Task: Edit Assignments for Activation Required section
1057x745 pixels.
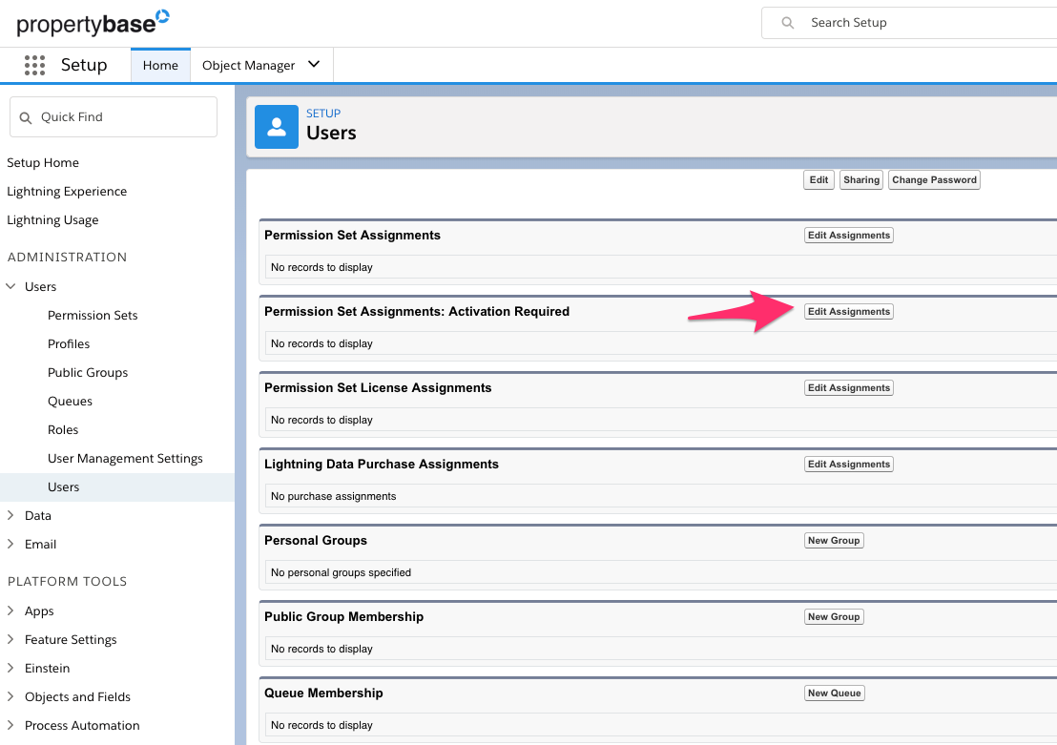Action: coord(849,312)
